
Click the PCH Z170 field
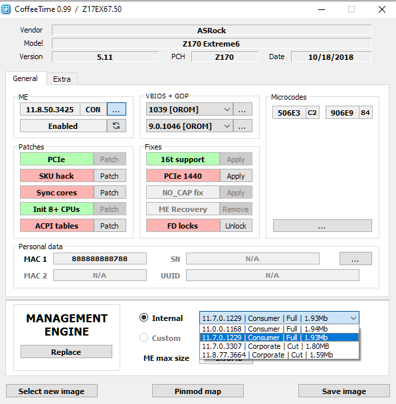[x=225, y=56]
